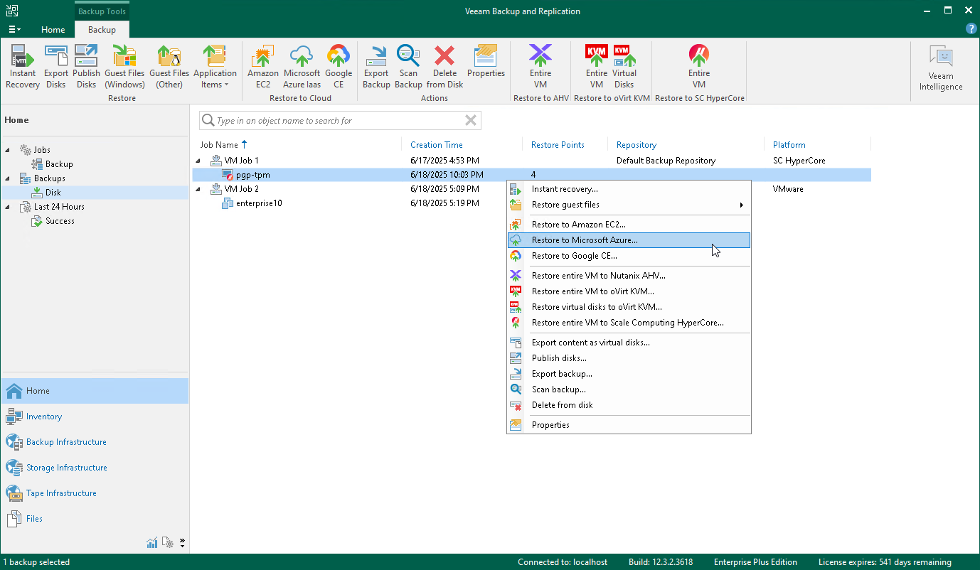
Task: Switch to the Home ribbon tab
Action: pos(53,30)
